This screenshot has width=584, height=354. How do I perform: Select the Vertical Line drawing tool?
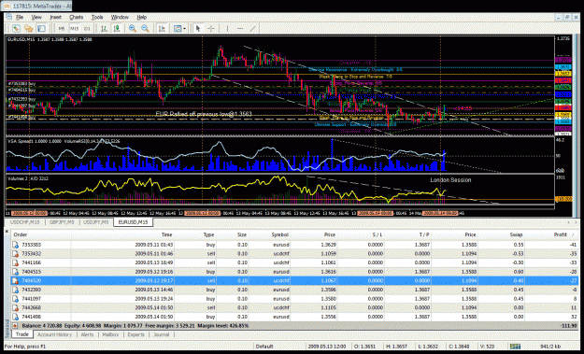[227, 28]
